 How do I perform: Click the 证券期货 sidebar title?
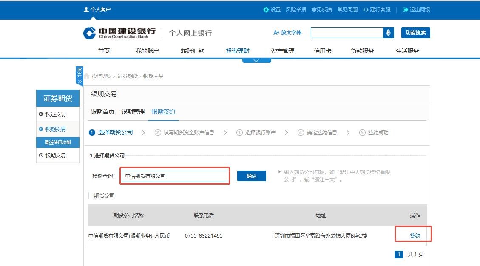click(58, 98)
